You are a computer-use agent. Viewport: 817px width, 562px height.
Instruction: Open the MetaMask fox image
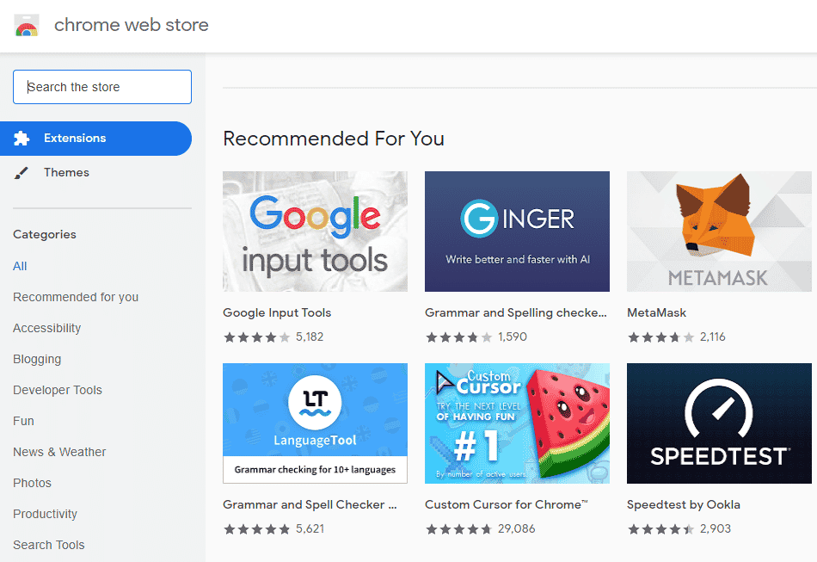(x=719, y=232)
